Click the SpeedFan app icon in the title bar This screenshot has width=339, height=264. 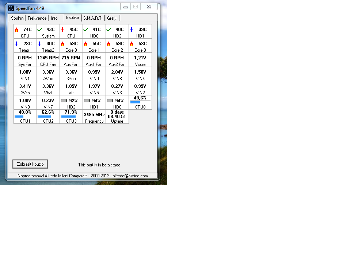[11, 8]
